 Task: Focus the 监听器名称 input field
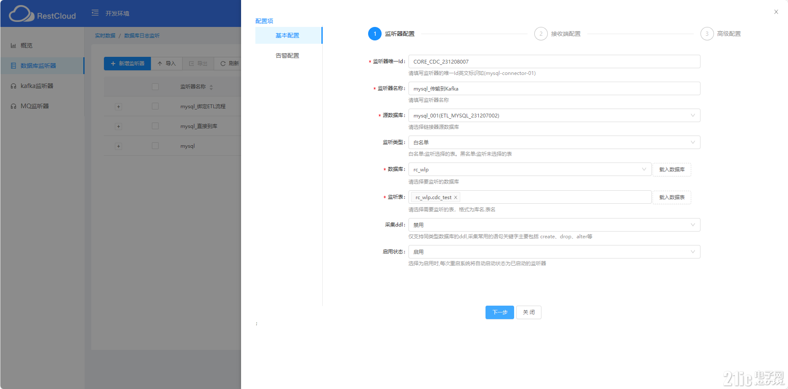pos(554,88)
